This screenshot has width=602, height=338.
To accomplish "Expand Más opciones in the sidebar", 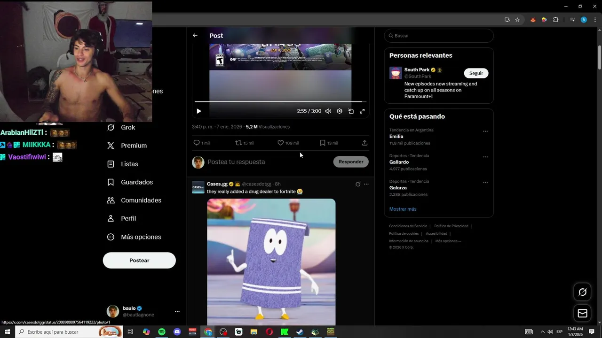I will tap(134, 237).
